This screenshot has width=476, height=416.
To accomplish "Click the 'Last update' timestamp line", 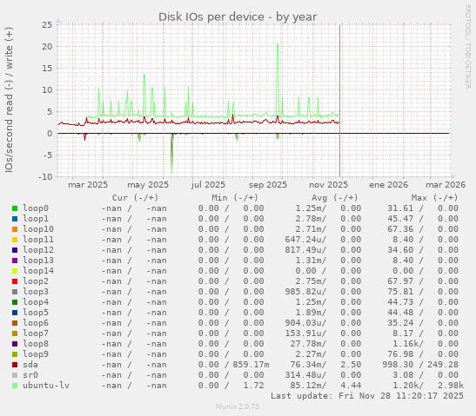I will (x=367, y=396).
